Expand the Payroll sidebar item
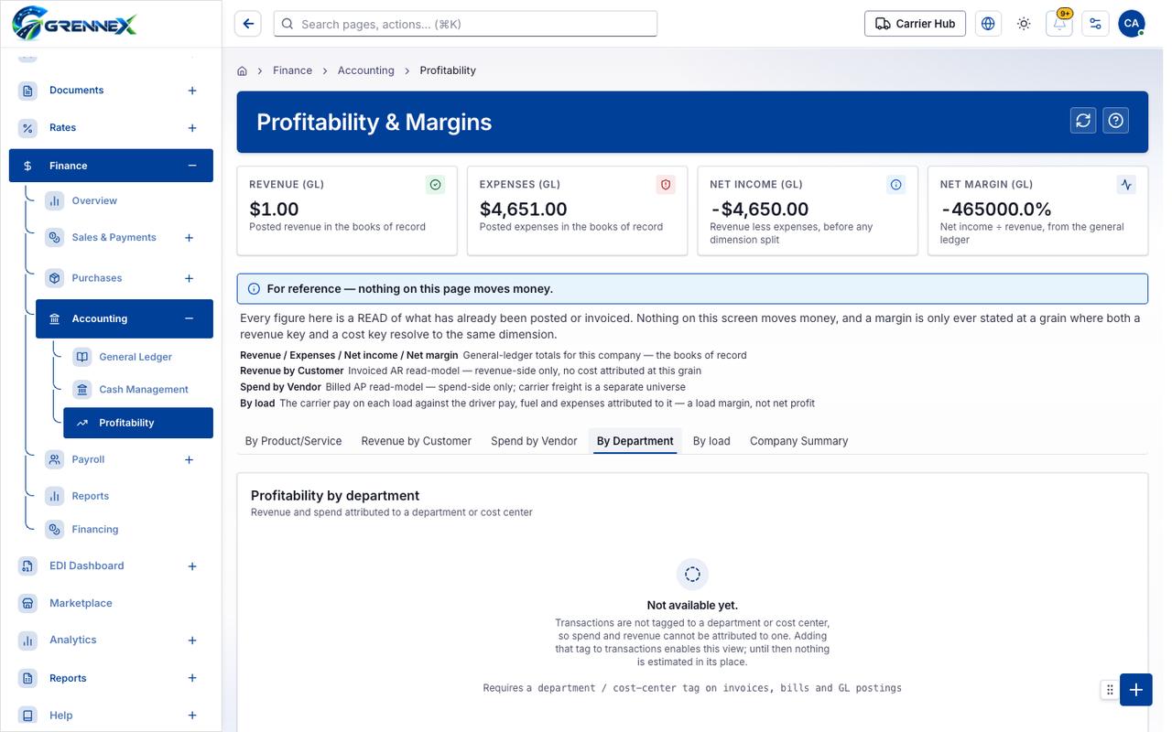The height and width of the screenshot is (732, 1172). coord(190,459)
